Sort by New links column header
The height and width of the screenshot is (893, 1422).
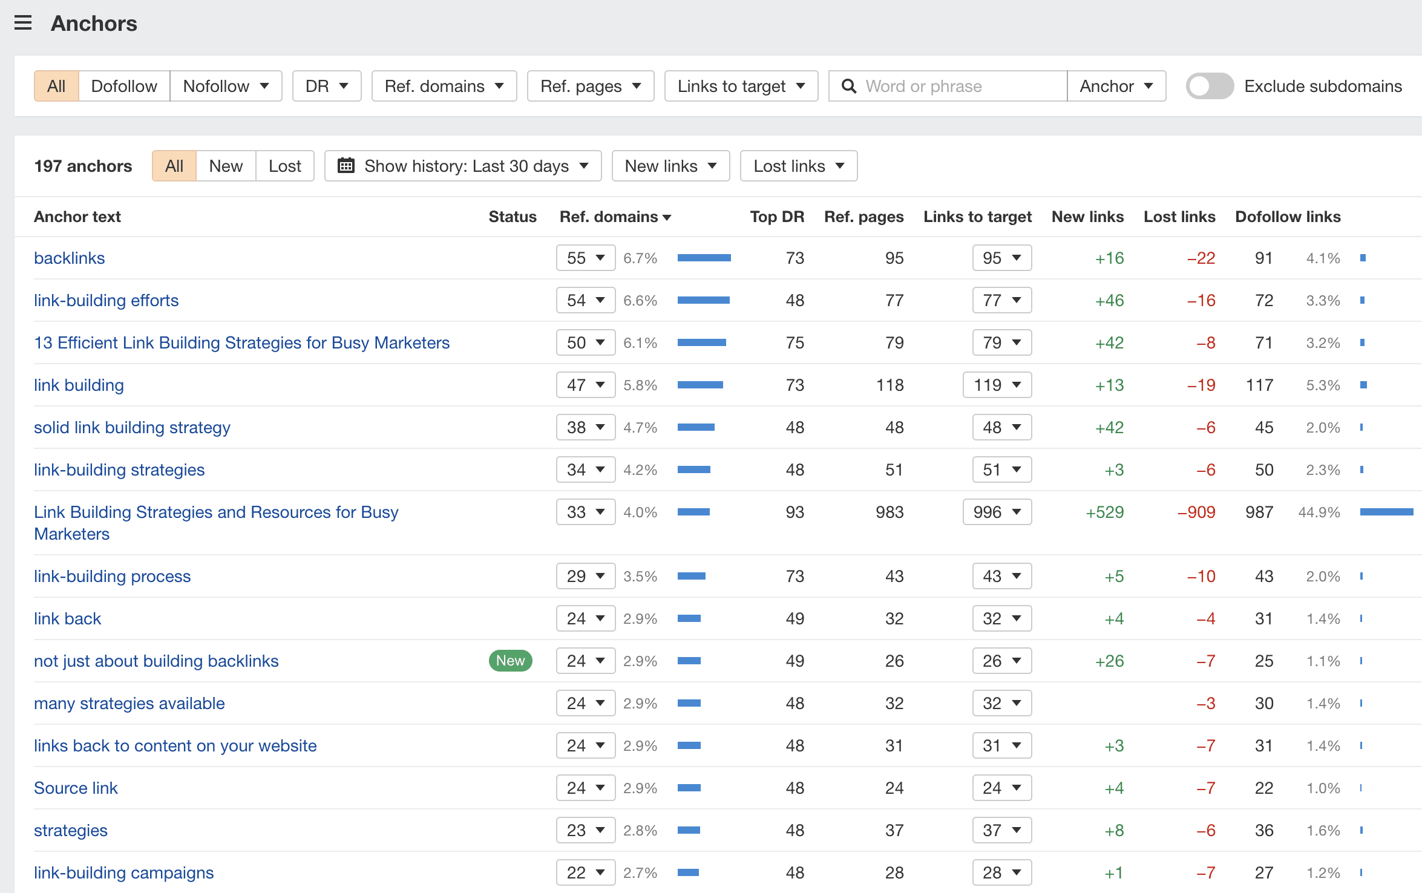point(1087,217)
